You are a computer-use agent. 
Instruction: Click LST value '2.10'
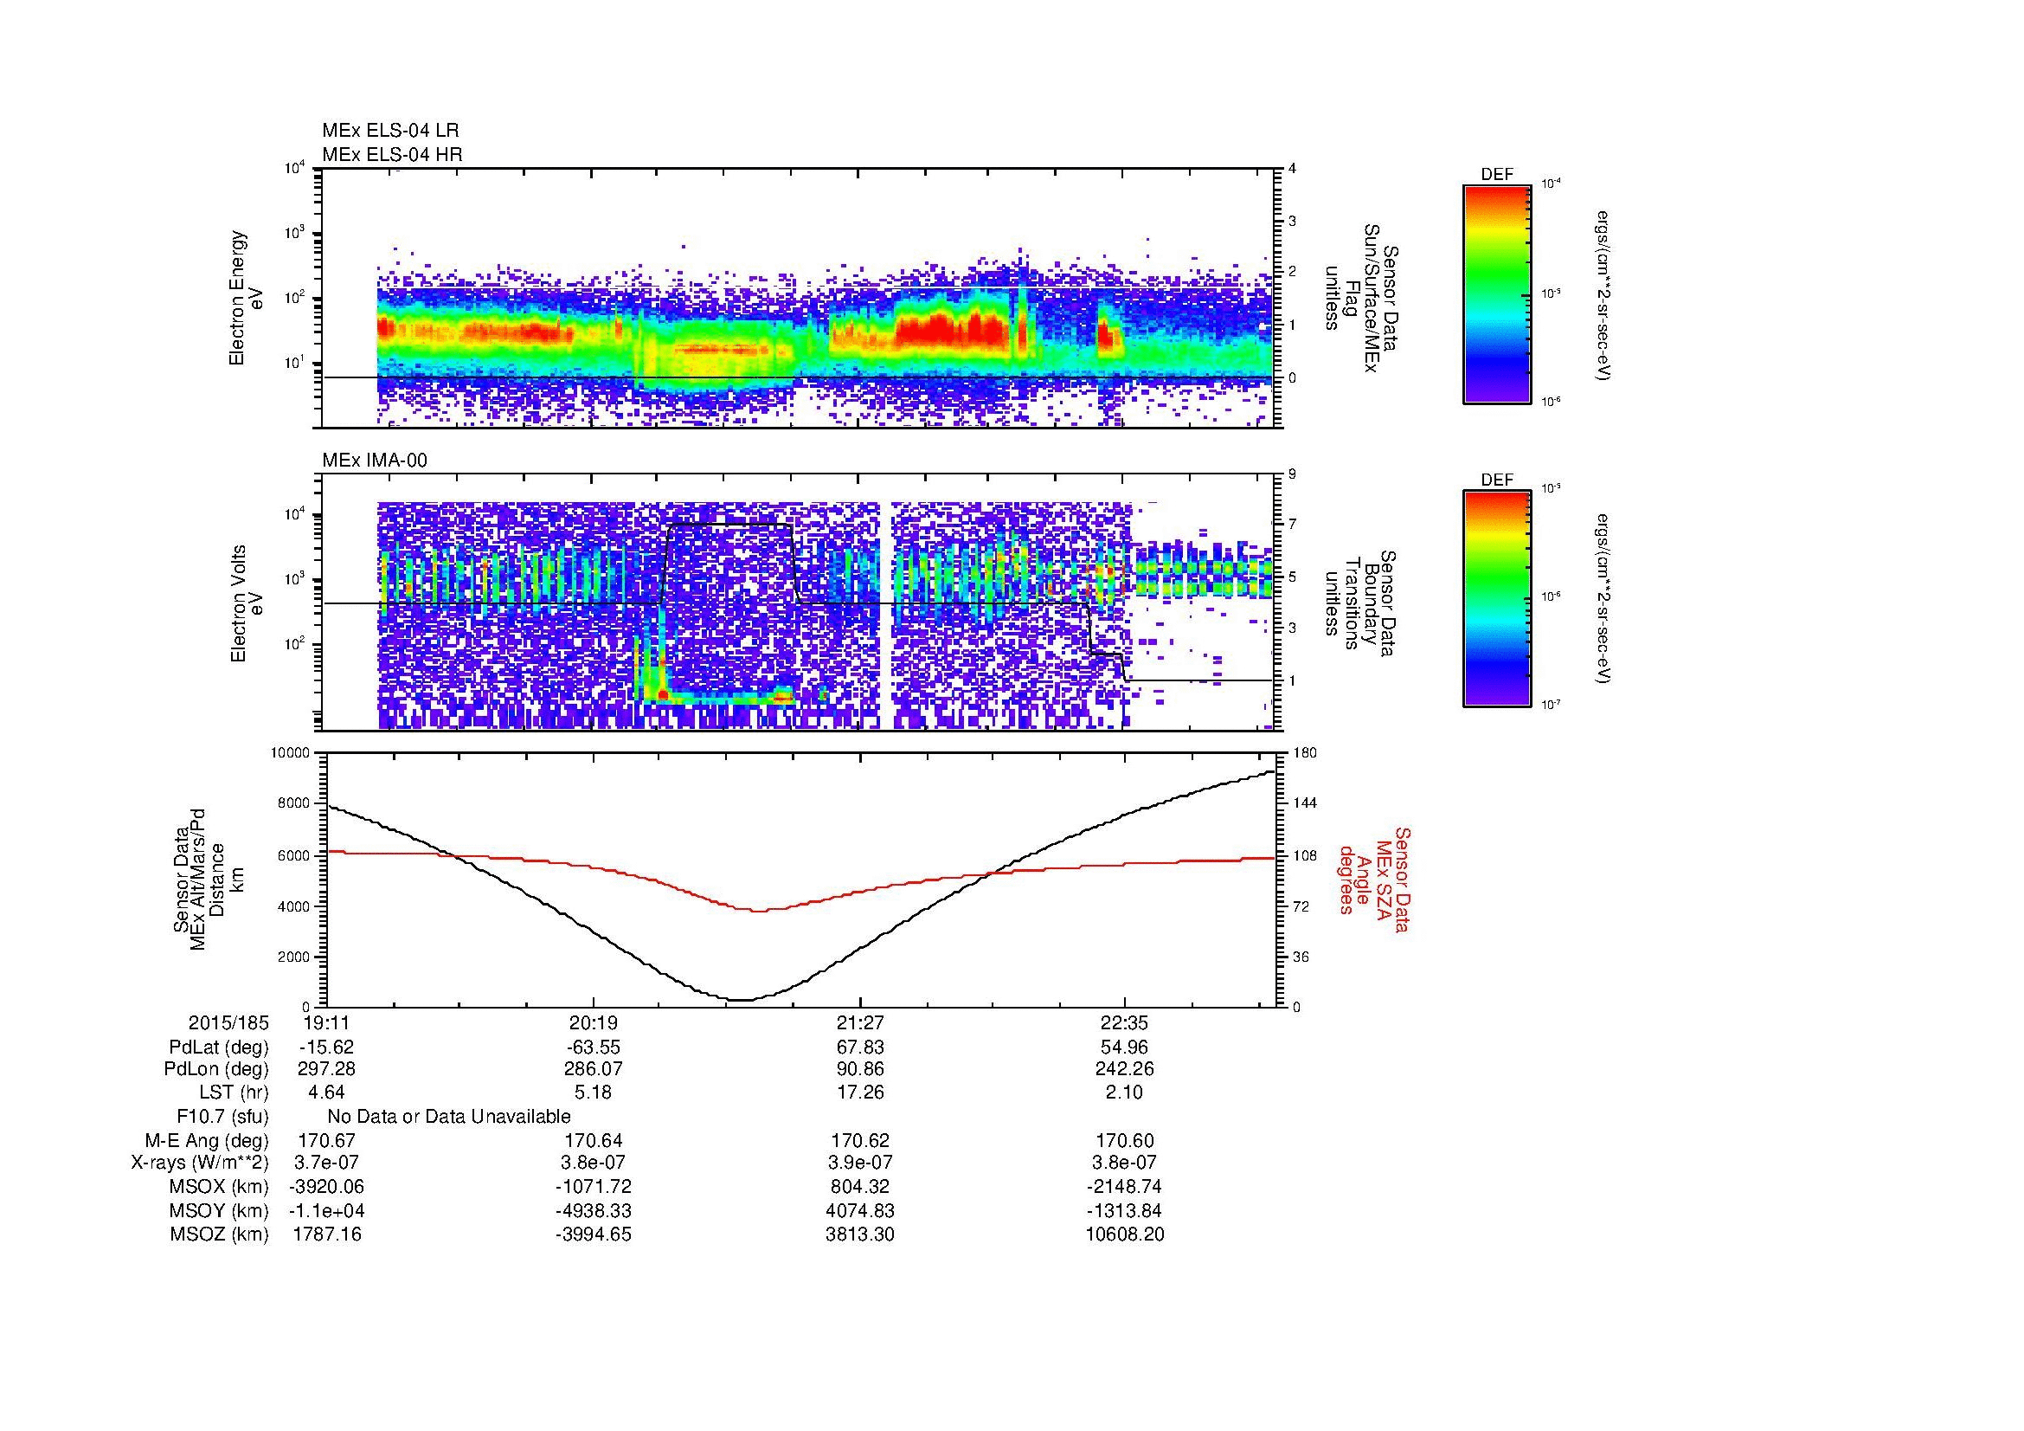tap(1125, 1093)
